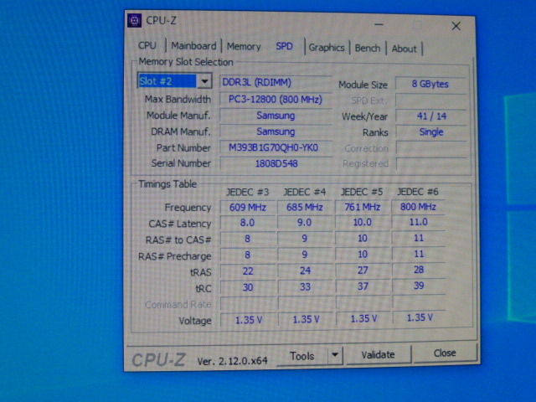Click the tRC value 39
Image resolution: width=536 pixels, height=402 pixels.
[x=419, y=286]
